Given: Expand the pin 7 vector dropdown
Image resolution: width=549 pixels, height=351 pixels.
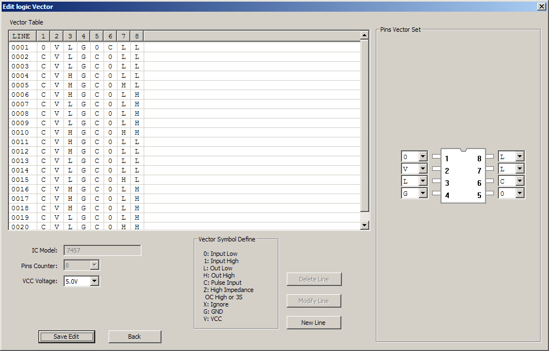Looking at the screenshot, I should tap(519, 169).
